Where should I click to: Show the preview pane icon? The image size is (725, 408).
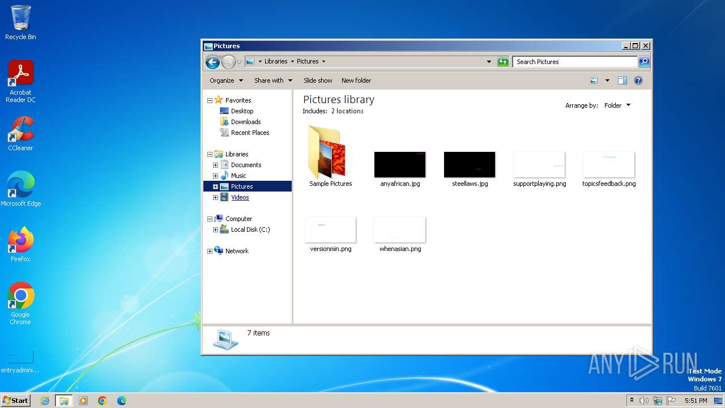point(622,80)
